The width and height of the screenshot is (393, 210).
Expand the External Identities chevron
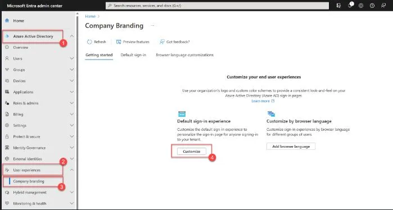[72, 159]
